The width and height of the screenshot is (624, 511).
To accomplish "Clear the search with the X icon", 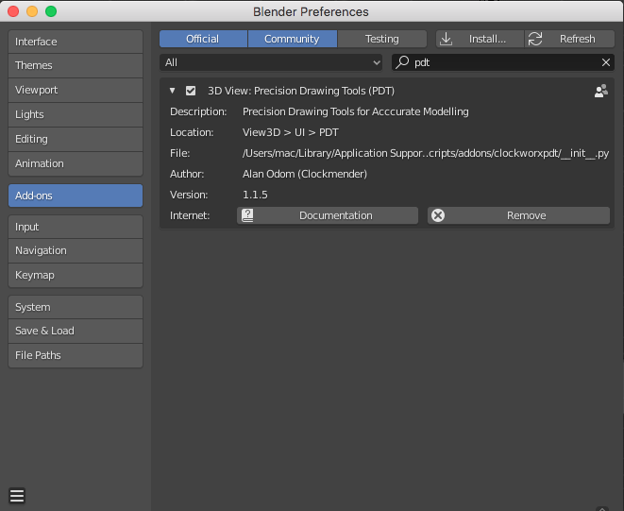I will 606,62.
